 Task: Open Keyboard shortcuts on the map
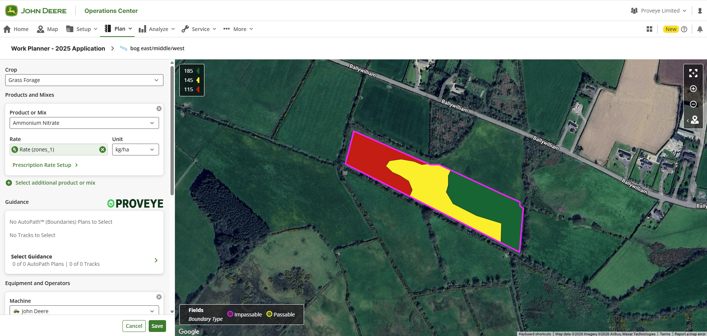pyautogui.click(x=535, y=334)
